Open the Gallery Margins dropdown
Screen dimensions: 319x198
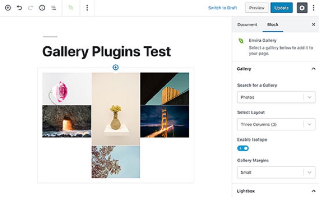[276, 173]
